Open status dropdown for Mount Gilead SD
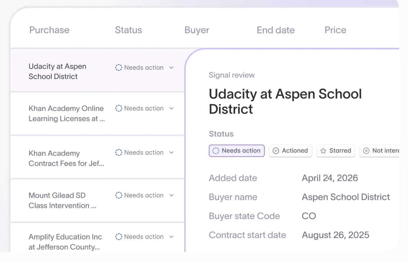The width and height of the screenshot is (408, 262). point(171,195)
